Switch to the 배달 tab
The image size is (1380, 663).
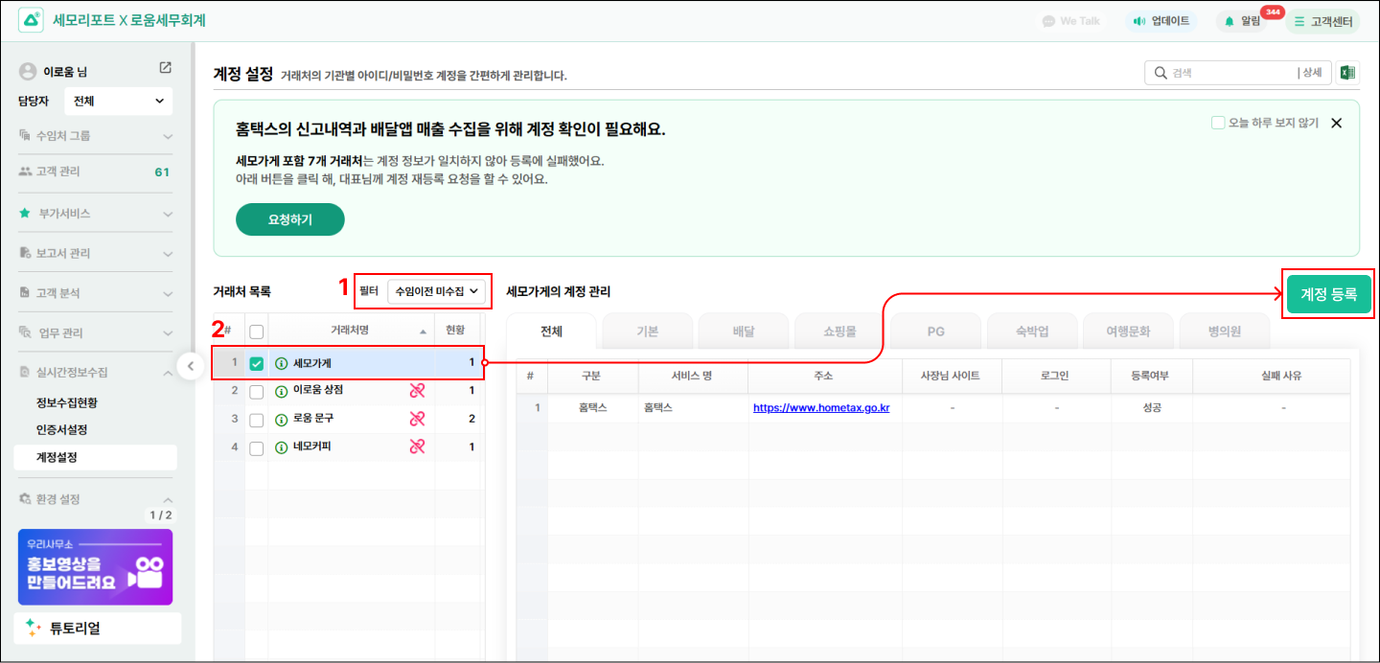744,331
